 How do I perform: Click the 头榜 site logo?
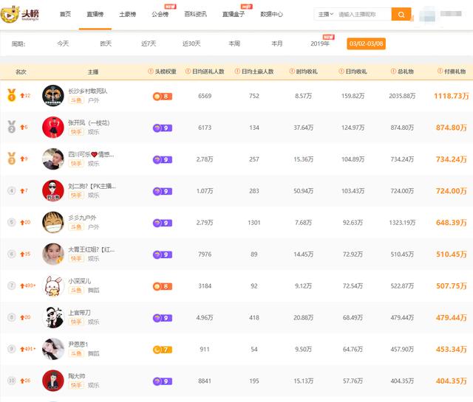pos(23,14)
